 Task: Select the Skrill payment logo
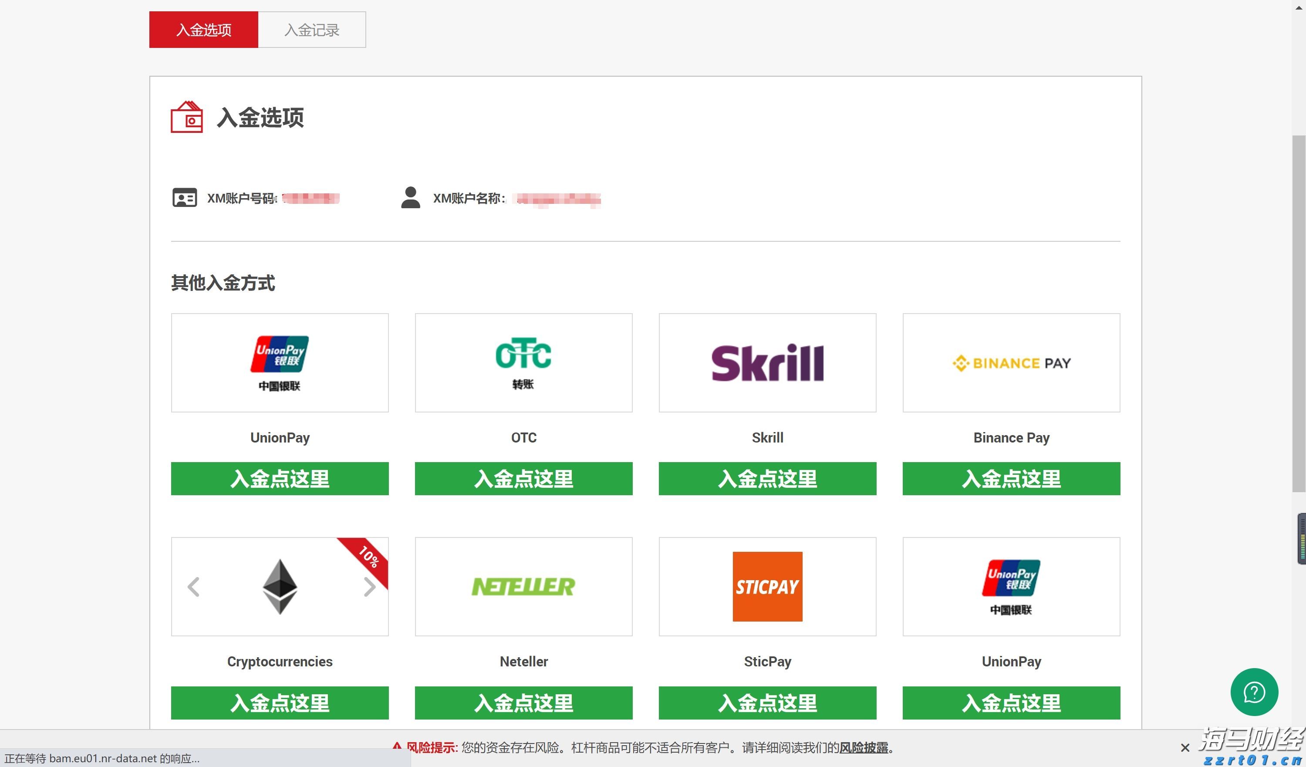767,362
